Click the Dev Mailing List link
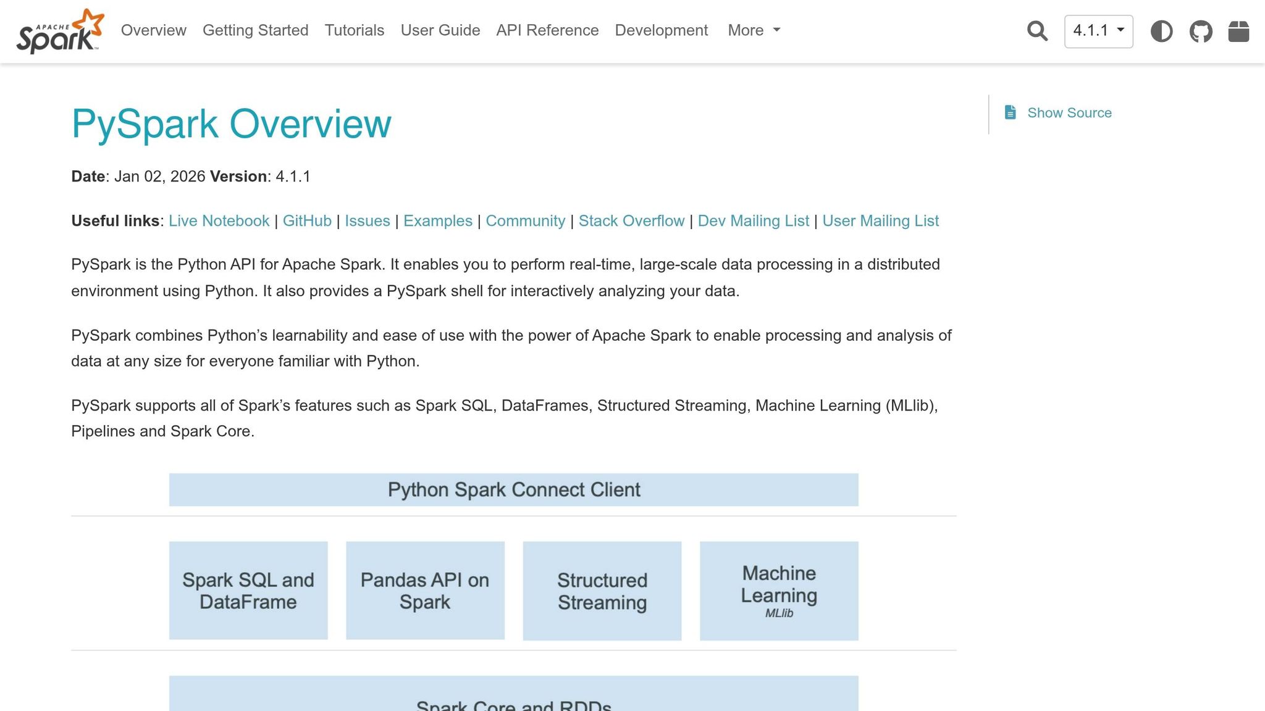 click(754, 220)
